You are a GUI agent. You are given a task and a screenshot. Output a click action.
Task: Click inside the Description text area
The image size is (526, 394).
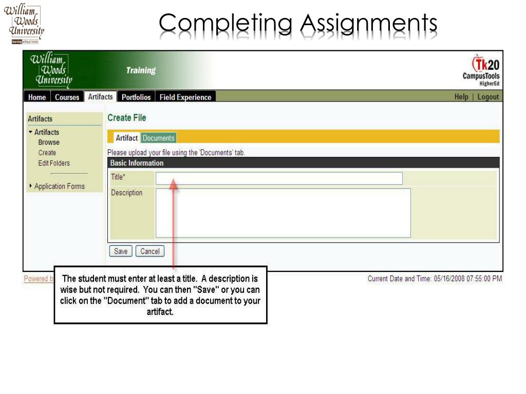coord(283,213)
